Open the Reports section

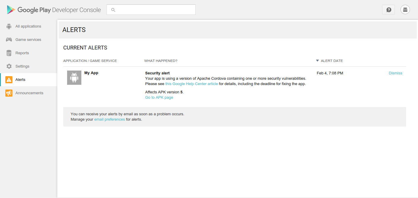[28, 53]
